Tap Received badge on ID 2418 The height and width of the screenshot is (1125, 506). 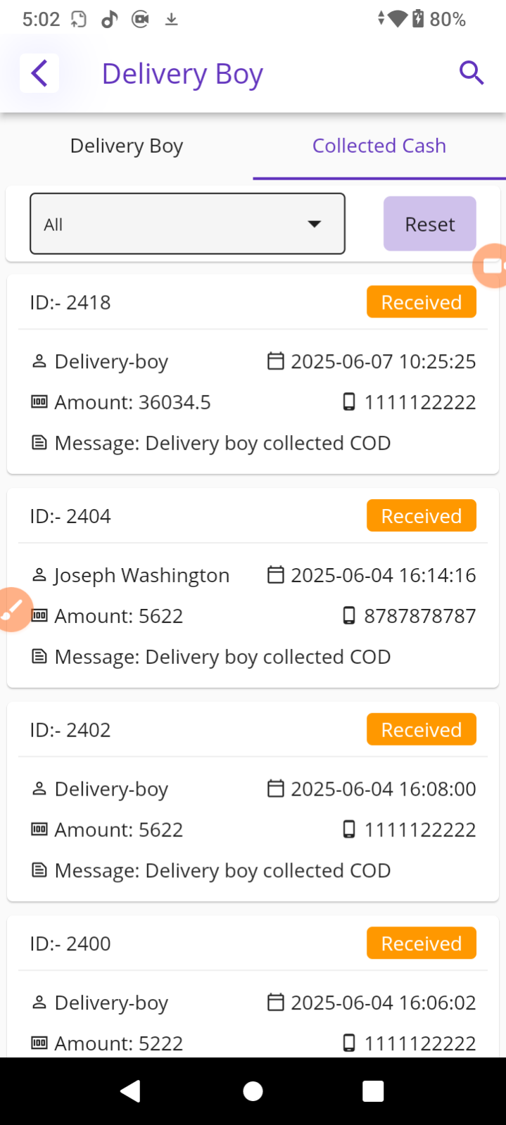(x=421, y=303)
